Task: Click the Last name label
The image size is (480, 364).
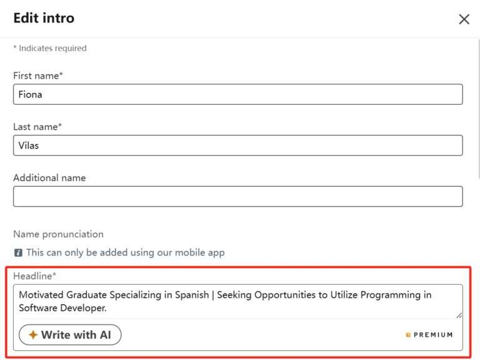Action: coord(37,127)
